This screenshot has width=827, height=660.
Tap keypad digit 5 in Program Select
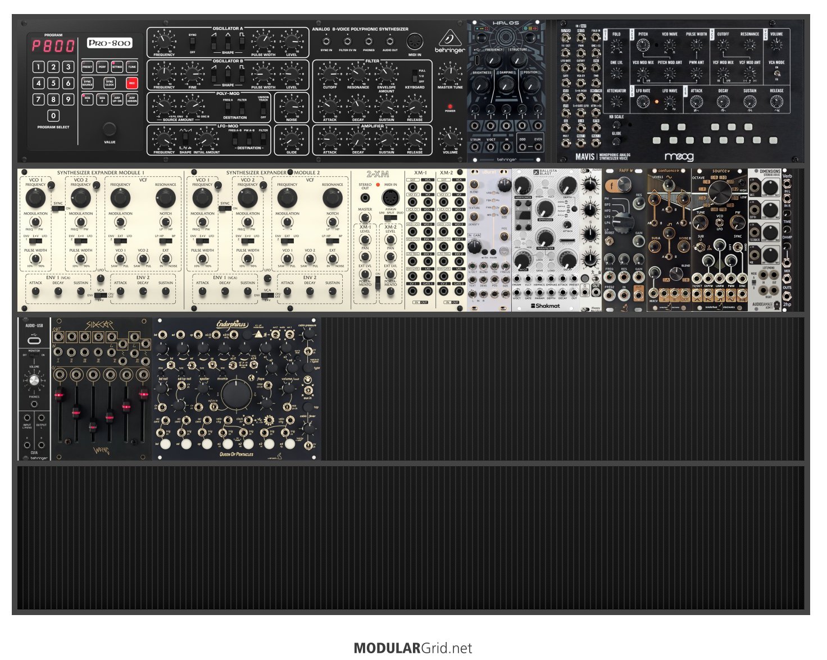pyautogui.click(x=53, y=83)
